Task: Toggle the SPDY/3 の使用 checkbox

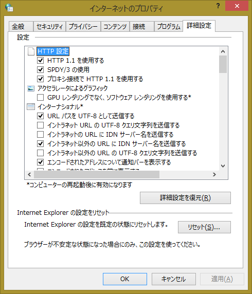Action: coord(40,70)
